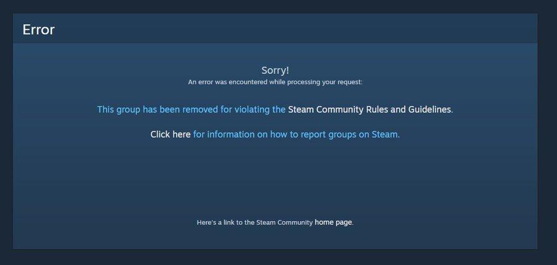Click the 'Error' page heading
This screenshot has width=557, height=265.
38,30
